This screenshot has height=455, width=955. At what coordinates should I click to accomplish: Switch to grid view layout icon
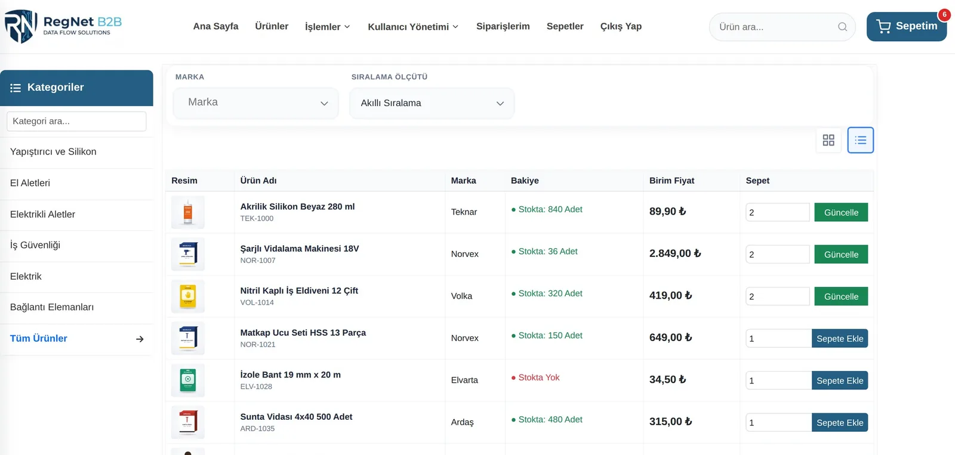(x=828, y=140)
